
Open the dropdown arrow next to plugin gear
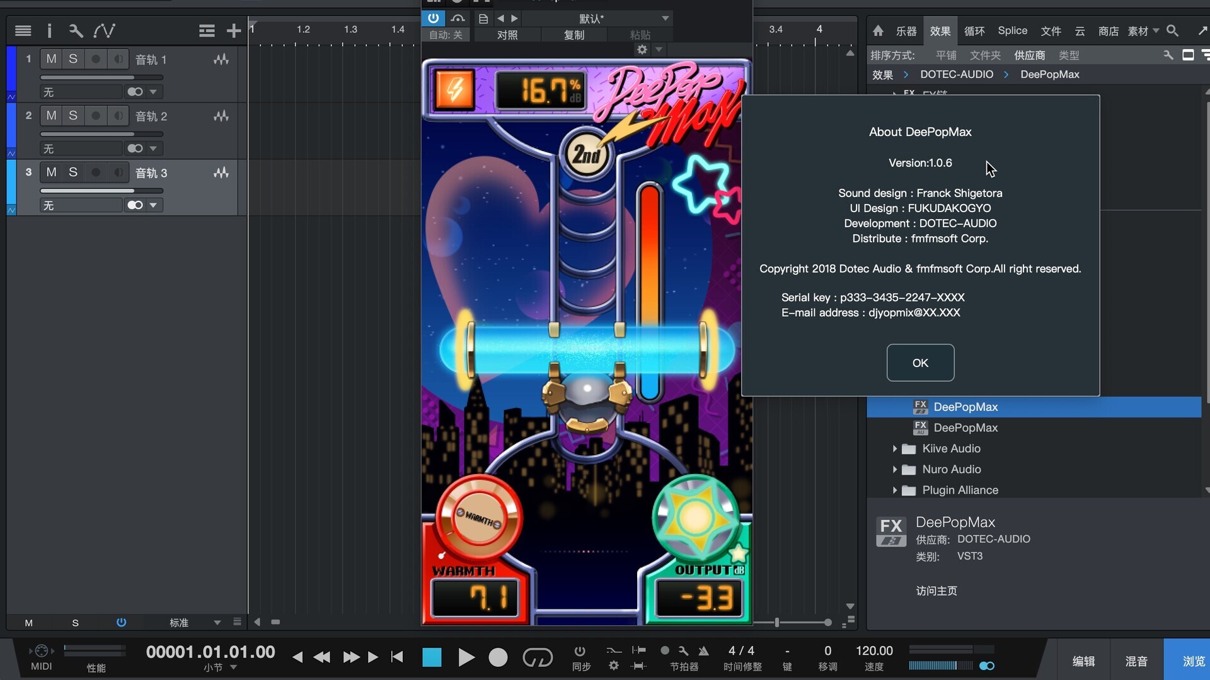tap(659, 49)
